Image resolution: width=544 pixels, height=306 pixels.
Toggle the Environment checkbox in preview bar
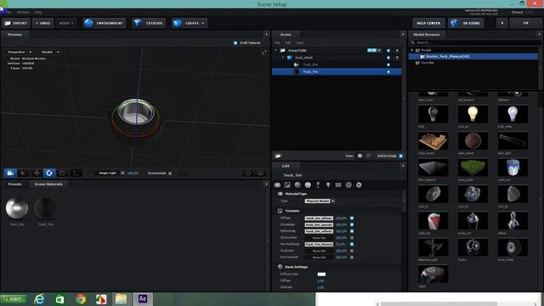[170, 173]
